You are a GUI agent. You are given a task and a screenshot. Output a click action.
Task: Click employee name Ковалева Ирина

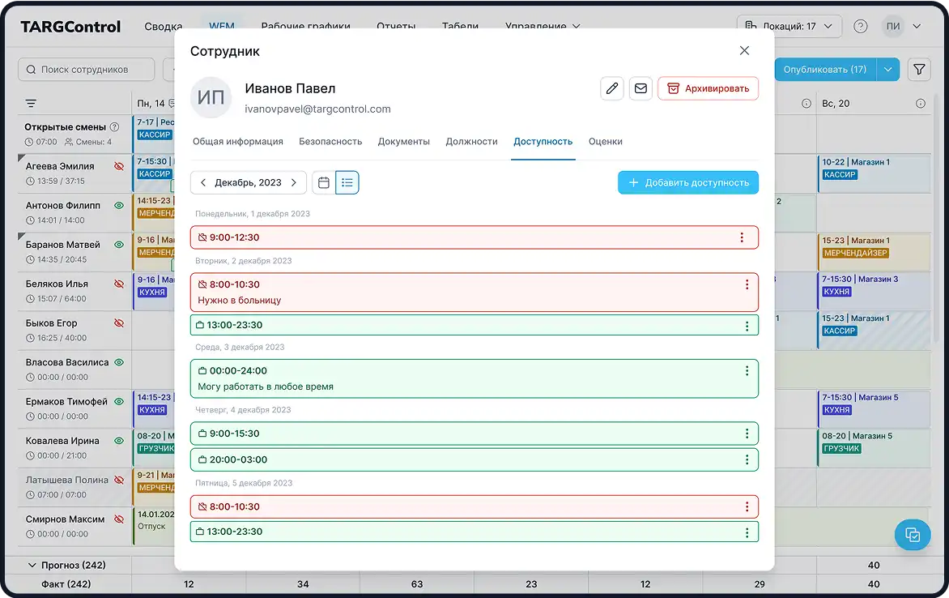click(x=62, y=441)
